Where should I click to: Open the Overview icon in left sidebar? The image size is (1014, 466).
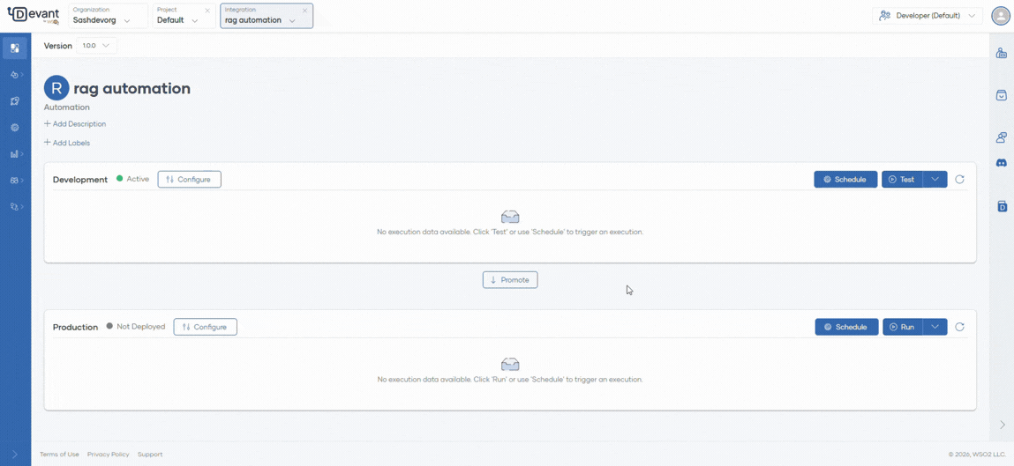pyautogui.click(x=15, y=48)
